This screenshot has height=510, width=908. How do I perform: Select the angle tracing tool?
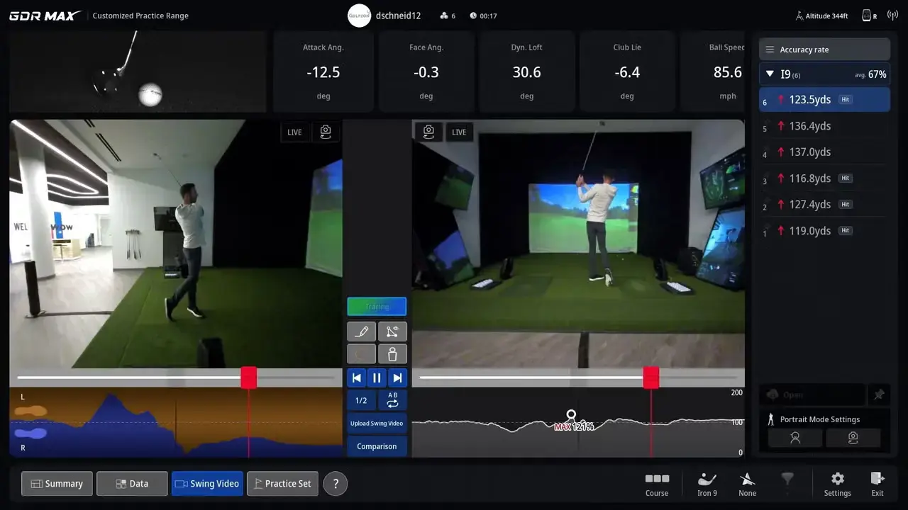(392, 331)
